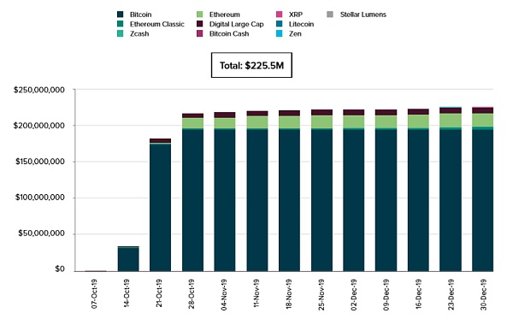Click the 07-Oct-19 axis date label
The height and width of the screenshot is (319, 513).
[x=95, y=294]
